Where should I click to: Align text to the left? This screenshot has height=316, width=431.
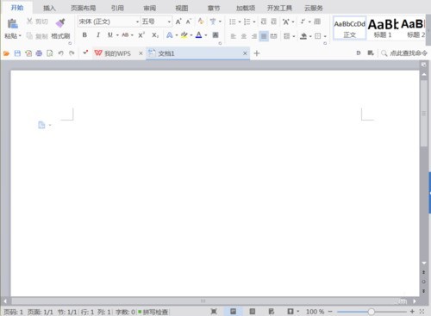[x=234, y=36]
